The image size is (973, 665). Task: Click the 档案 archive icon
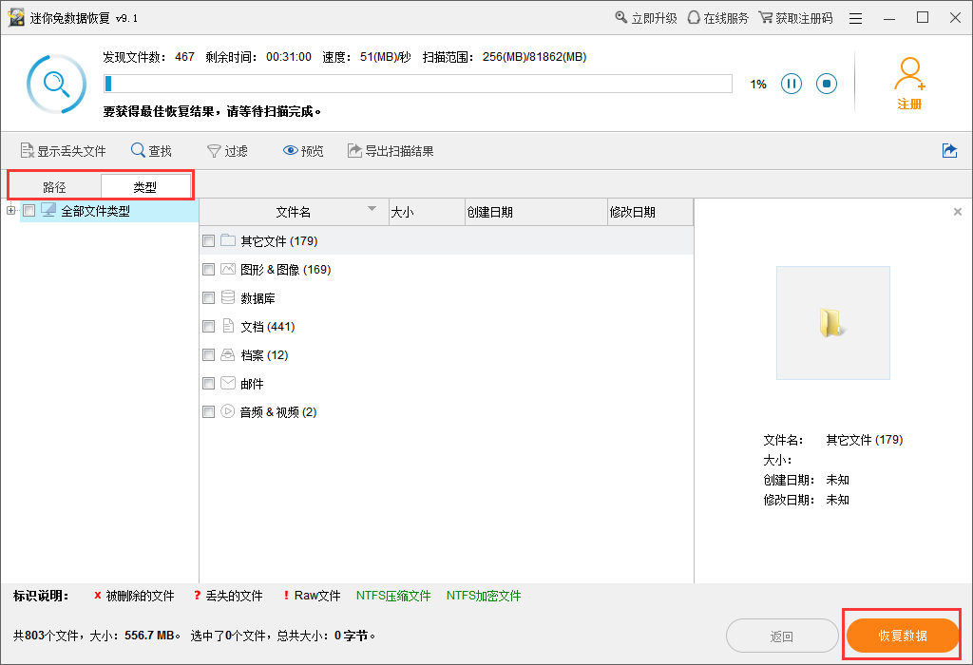(x=228, y=354)
